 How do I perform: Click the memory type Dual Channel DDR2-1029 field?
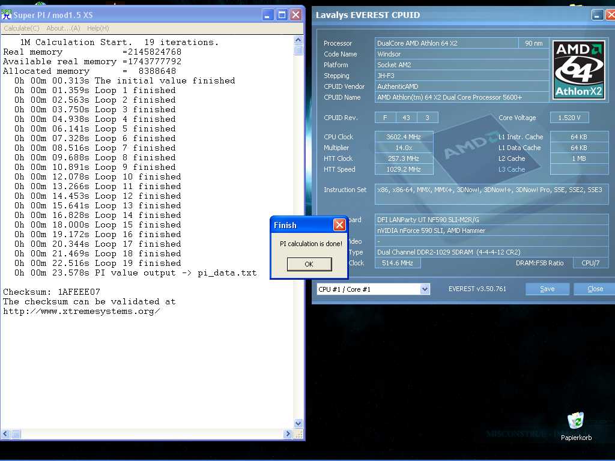[x=491, y=252]
